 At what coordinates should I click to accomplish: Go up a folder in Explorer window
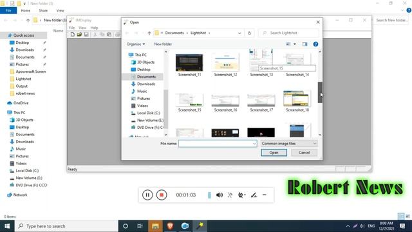(x=28, y=20)
